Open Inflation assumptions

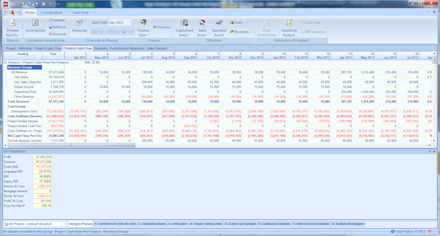[57, 27]
